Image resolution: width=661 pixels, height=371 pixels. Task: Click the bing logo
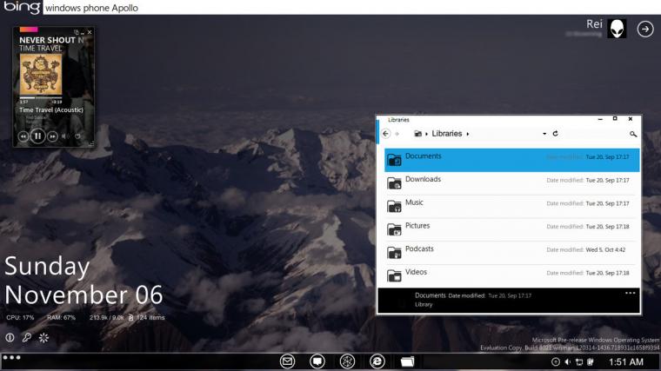(22, 7)
